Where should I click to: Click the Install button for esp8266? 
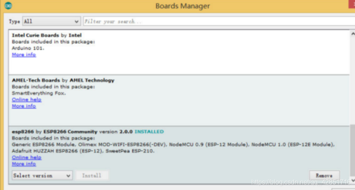[92, 175]
